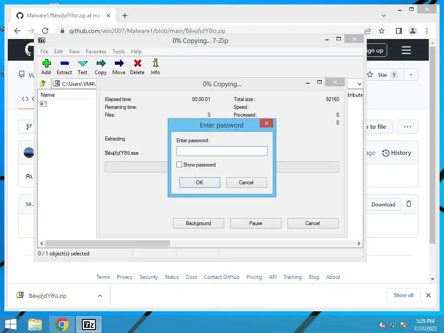Cancel the copying operation
The height and width of the screenshot is (333, 444).
(x=313, y=223)
